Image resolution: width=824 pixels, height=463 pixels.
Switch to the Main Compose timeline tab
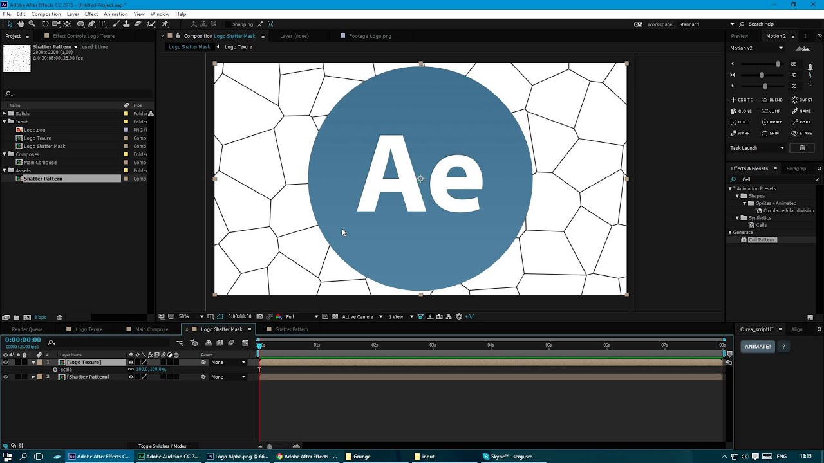152,329
